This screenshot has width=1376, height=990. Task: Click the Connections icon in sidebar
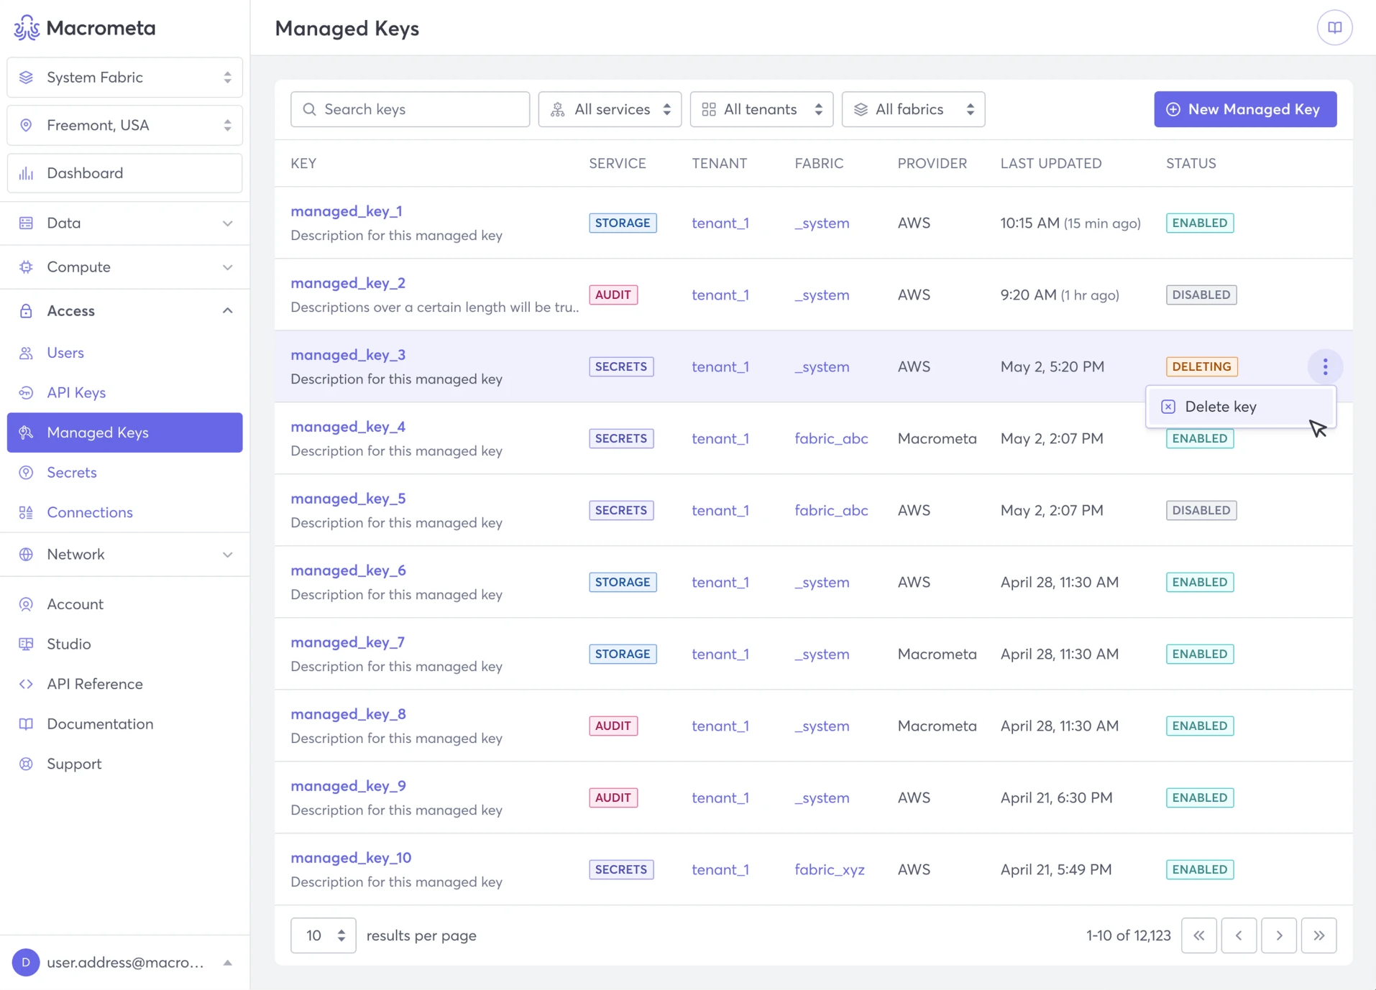click(27, 512)
